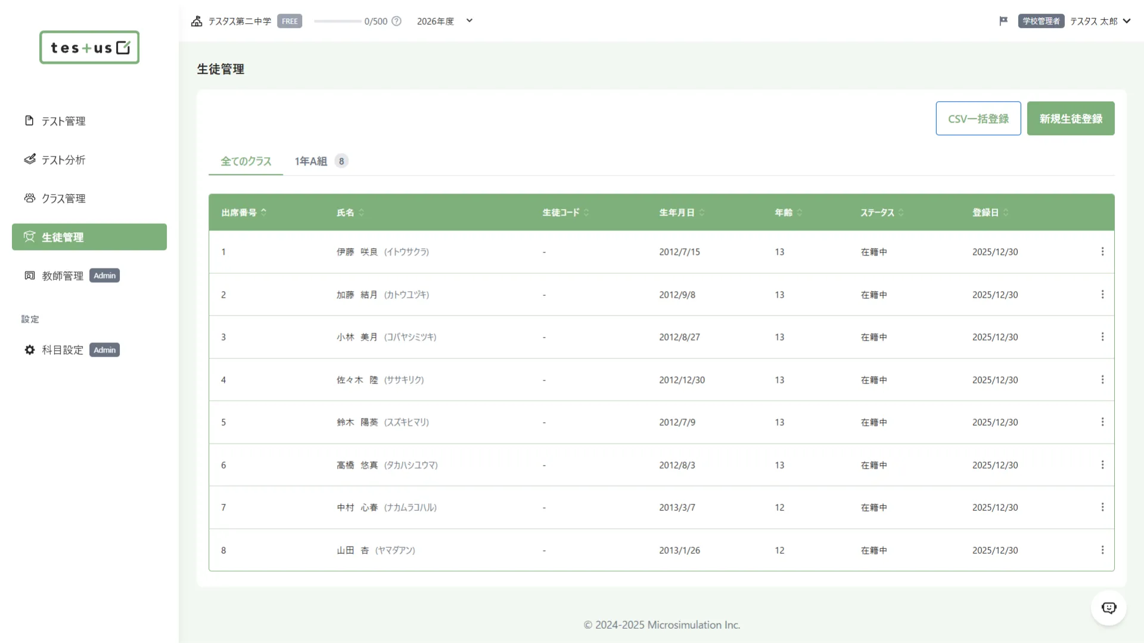
Task: Open 科目設定 settings page
Action: 89,350
